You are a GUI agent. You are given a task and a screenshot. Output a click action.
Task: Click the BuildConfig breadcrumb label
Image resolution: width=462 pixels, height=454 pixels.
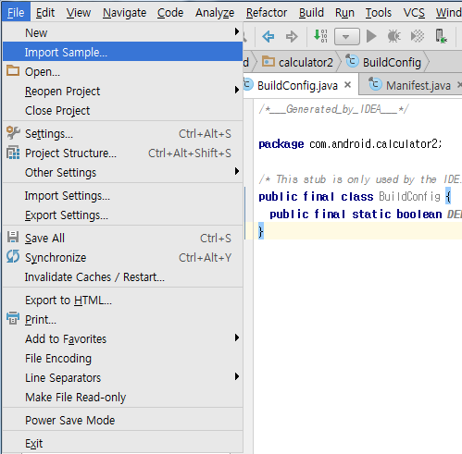pos(392,63)
